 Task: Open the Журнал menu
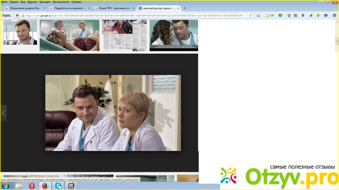pyautogui.click(x=32, y=2)
